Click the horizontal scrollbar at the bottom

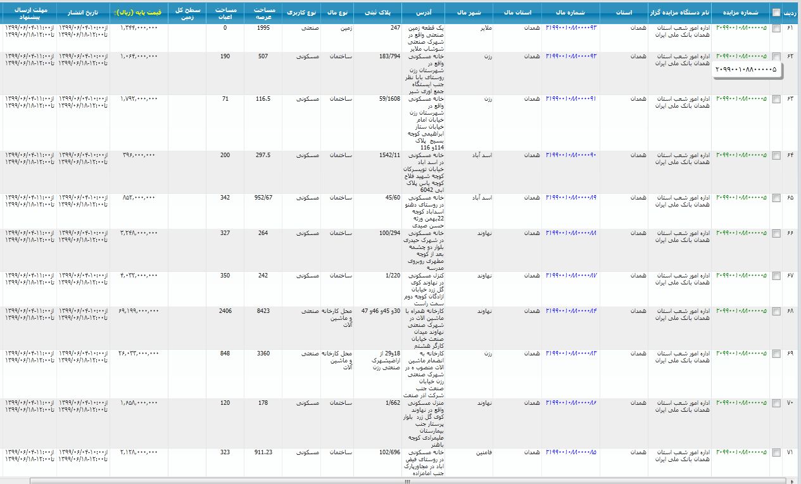click(x=399, y=481)
